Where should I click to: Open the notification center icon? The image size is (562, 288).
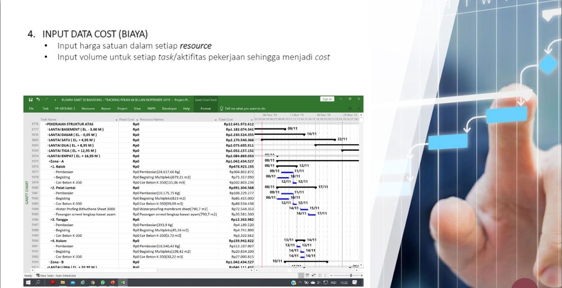355,283
